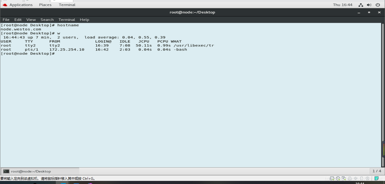Screen dimensions: 385x184
Task: Click the USER column header
Action: (6, 41)
